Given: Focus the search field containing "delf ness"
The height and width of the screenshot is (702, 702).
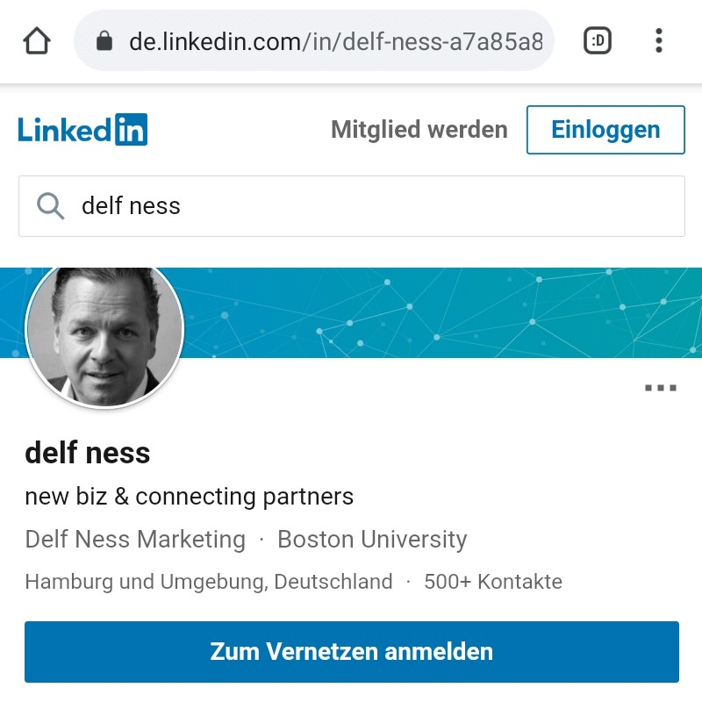Looking at the screenshot, I should coord(369,206).
